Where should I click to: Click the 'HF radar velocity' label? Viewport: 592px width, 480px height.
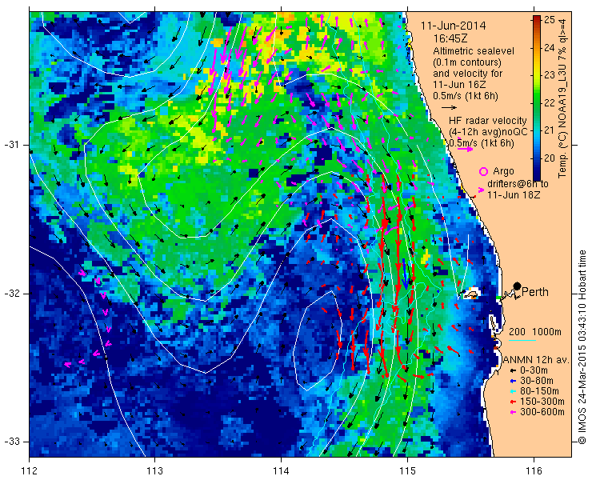point(488,121)
